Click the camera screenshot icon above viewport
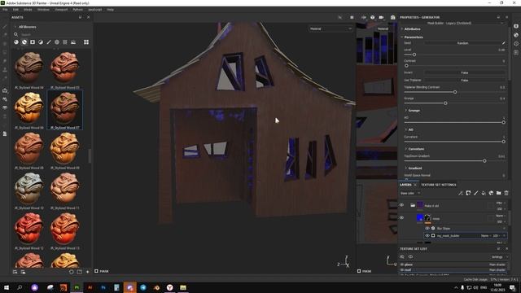This screenshot has width=521, height=293. [x=392, y=17]
